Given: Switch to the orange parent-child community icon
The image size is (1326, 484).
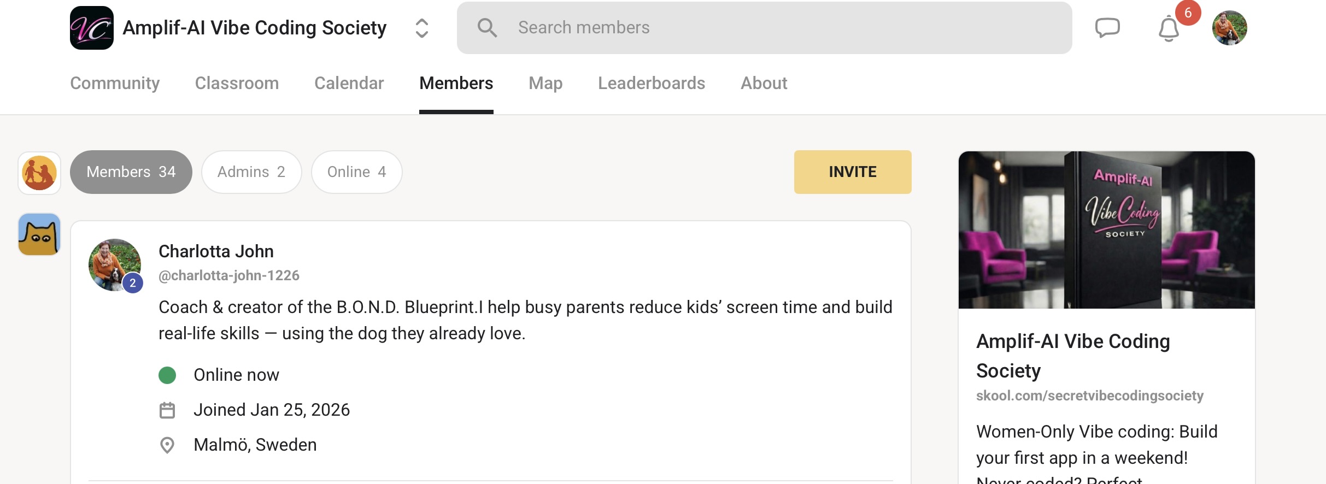Looking at the screenshot, I should (x=39, y=173).
